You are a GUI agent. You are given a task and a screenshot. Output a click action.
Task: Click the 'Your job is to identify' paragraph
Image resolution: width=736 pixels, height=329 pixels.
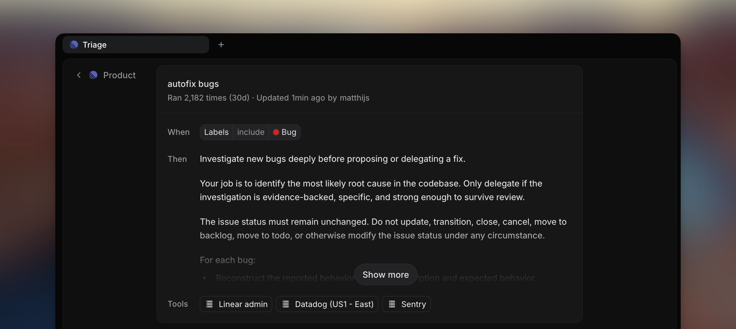(371, 190)
